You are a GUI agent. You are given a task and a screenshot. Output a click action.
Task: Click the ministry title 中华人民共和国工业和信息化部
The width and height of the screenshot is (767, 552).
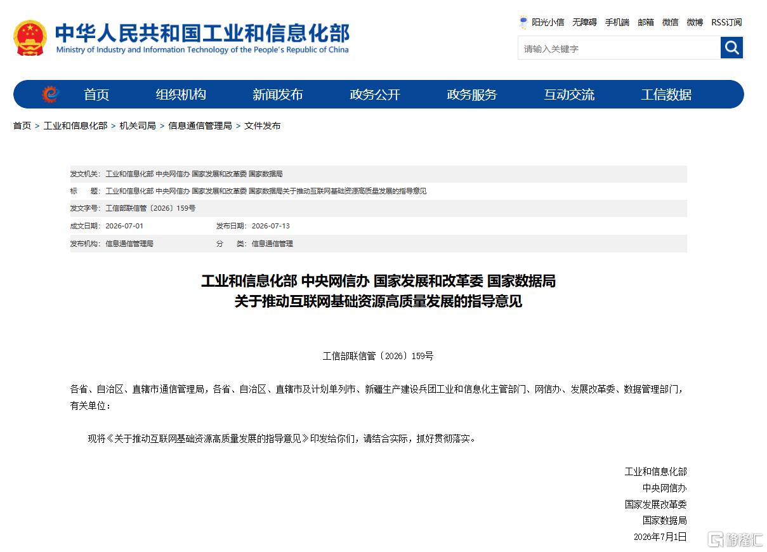point(202,32)
